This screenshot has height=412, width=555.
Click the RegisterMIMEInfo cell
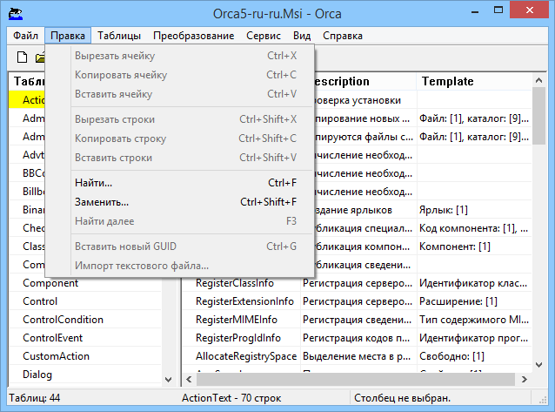tap(241, 320)
